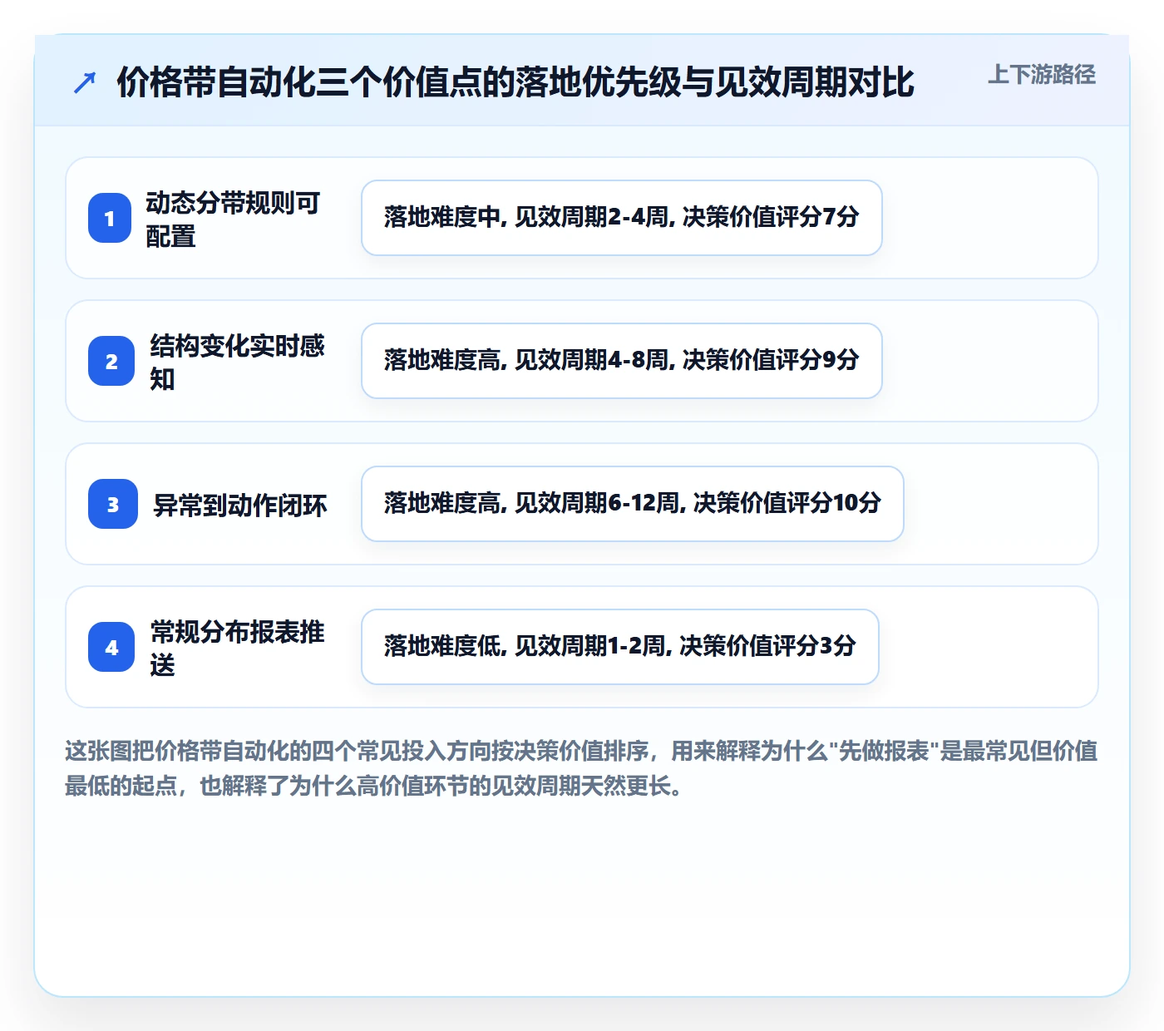Select the number 2 badge
The width and height of the screenshot is (1164, 1031).
pos(111,362)
